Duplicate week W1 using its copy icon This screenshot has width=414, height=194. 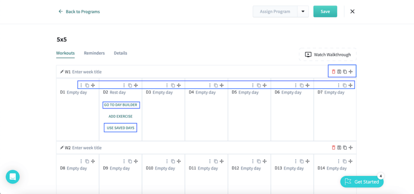[x=345, y=72]
